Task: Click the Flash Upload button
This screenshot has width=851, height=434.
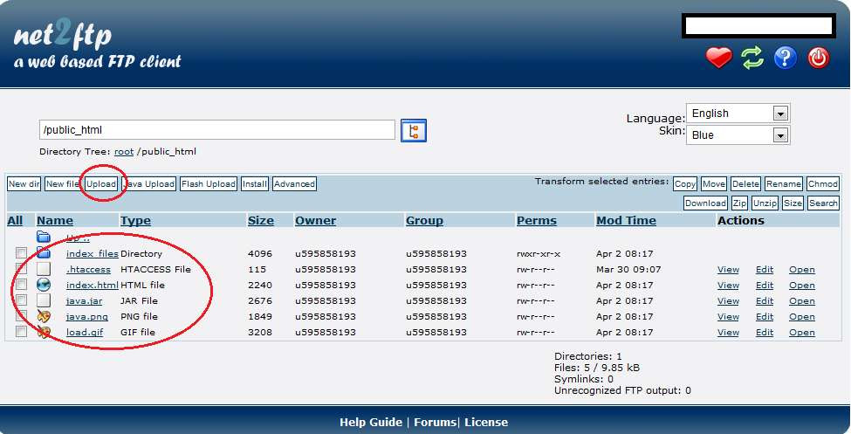Action: point(209,184)
